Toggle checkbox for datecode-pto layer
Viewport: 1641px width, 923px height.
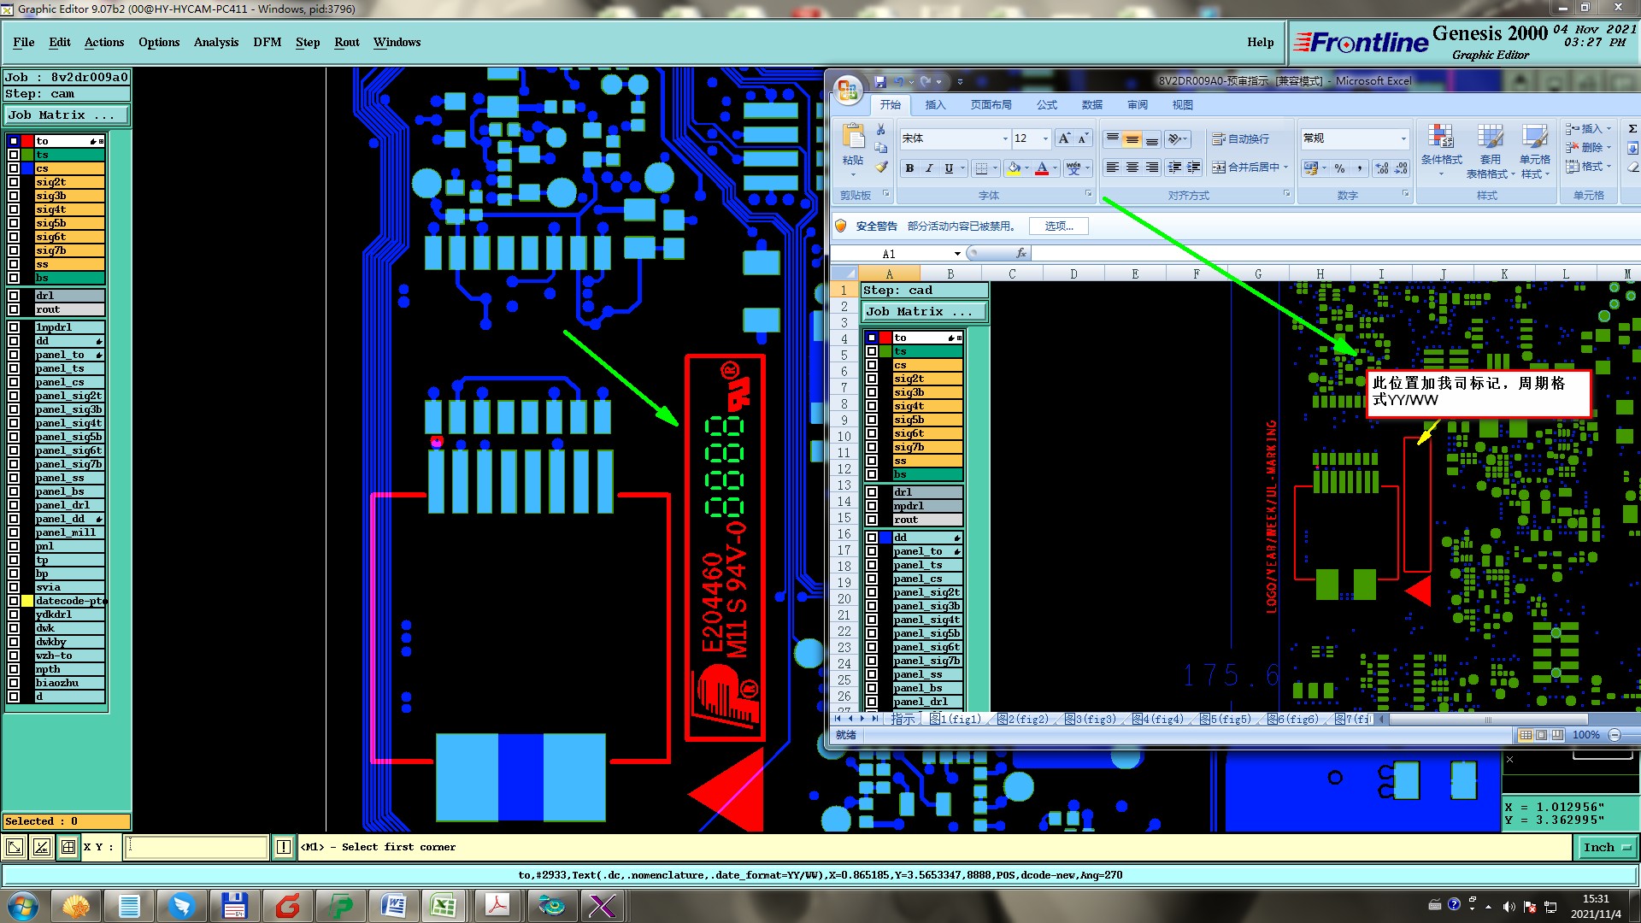point(14,601)
